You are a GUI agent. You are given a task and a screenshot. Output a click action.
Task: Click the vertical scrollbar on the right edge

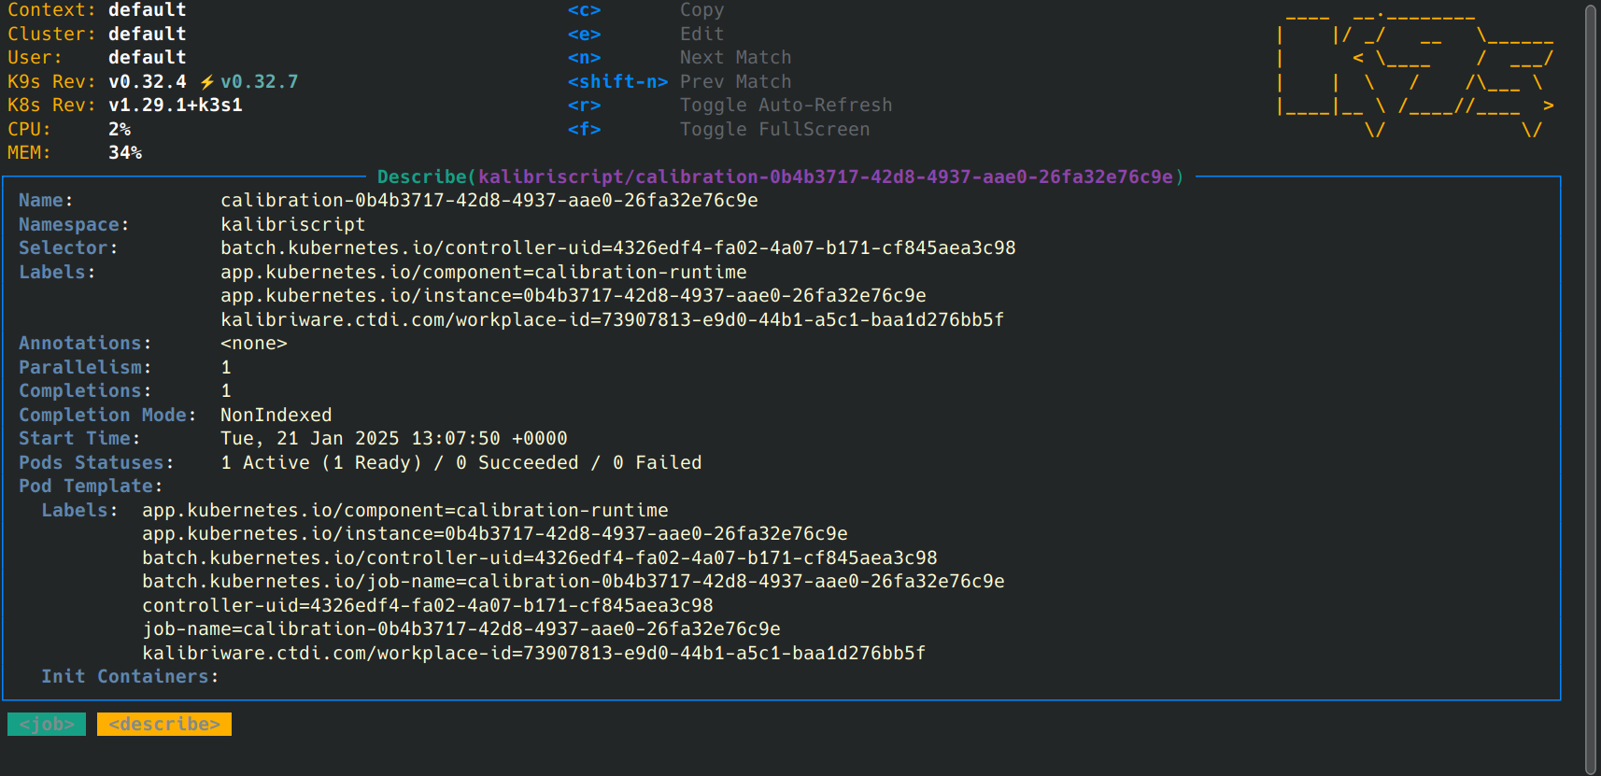coord(1592,388)
